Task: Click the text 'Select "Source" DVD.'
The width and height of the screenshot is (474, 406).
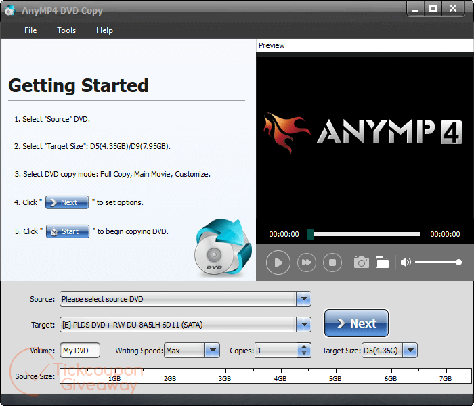Action: click(x=56, y=119)
